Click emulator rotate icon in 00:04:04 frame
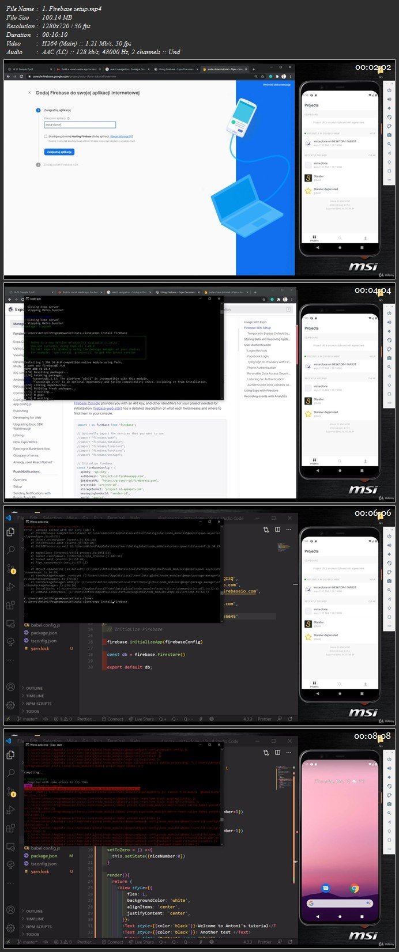 click(390, 340)
